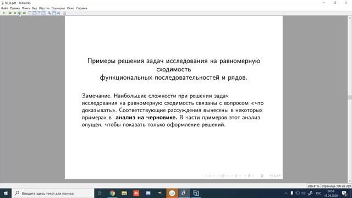The image size is (352, 198).
Task: Open the Windows Start menu
Action: coord(6,193)
